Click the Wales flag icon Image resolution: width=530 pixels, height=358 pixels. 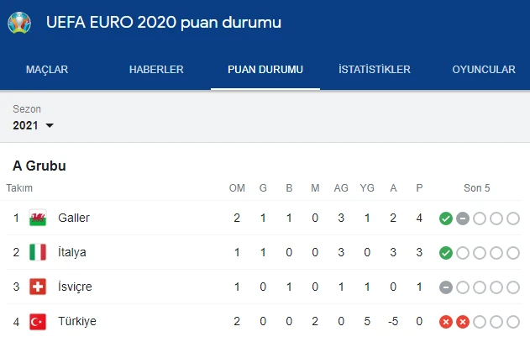point(38,218)
